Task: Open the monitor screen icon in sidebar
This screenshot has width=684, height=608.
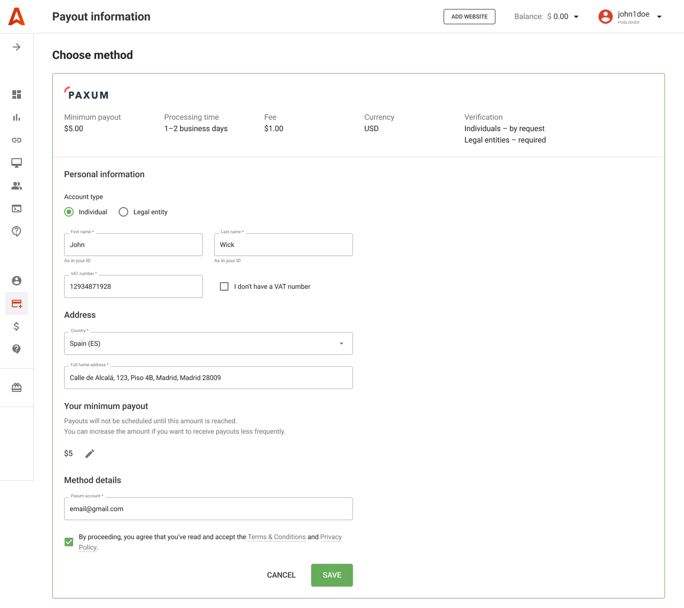Action: [17, 163]
